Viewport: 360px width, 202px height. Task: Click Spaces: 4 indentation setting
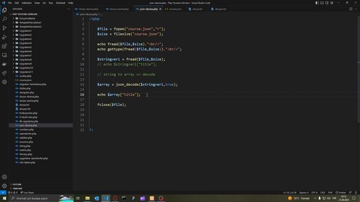[304, 192]
